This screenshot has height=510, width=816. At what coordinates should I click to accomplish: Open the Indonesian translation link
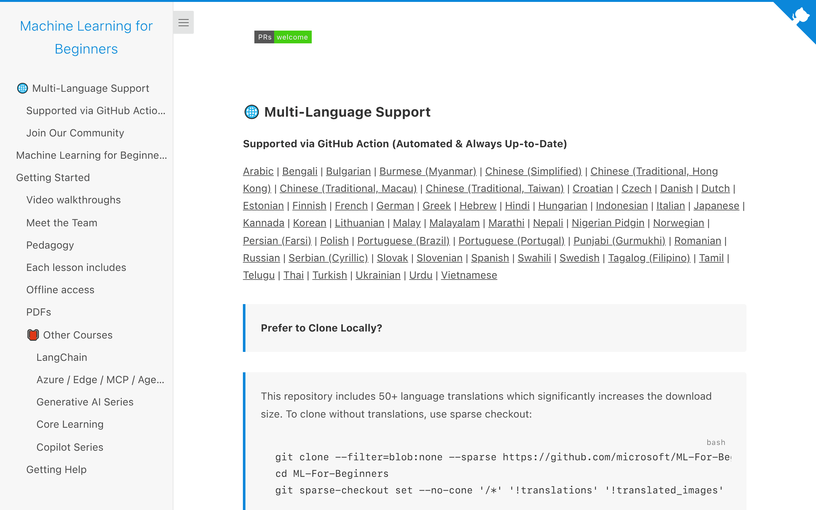pyautogui.click(x=622, y=205)
